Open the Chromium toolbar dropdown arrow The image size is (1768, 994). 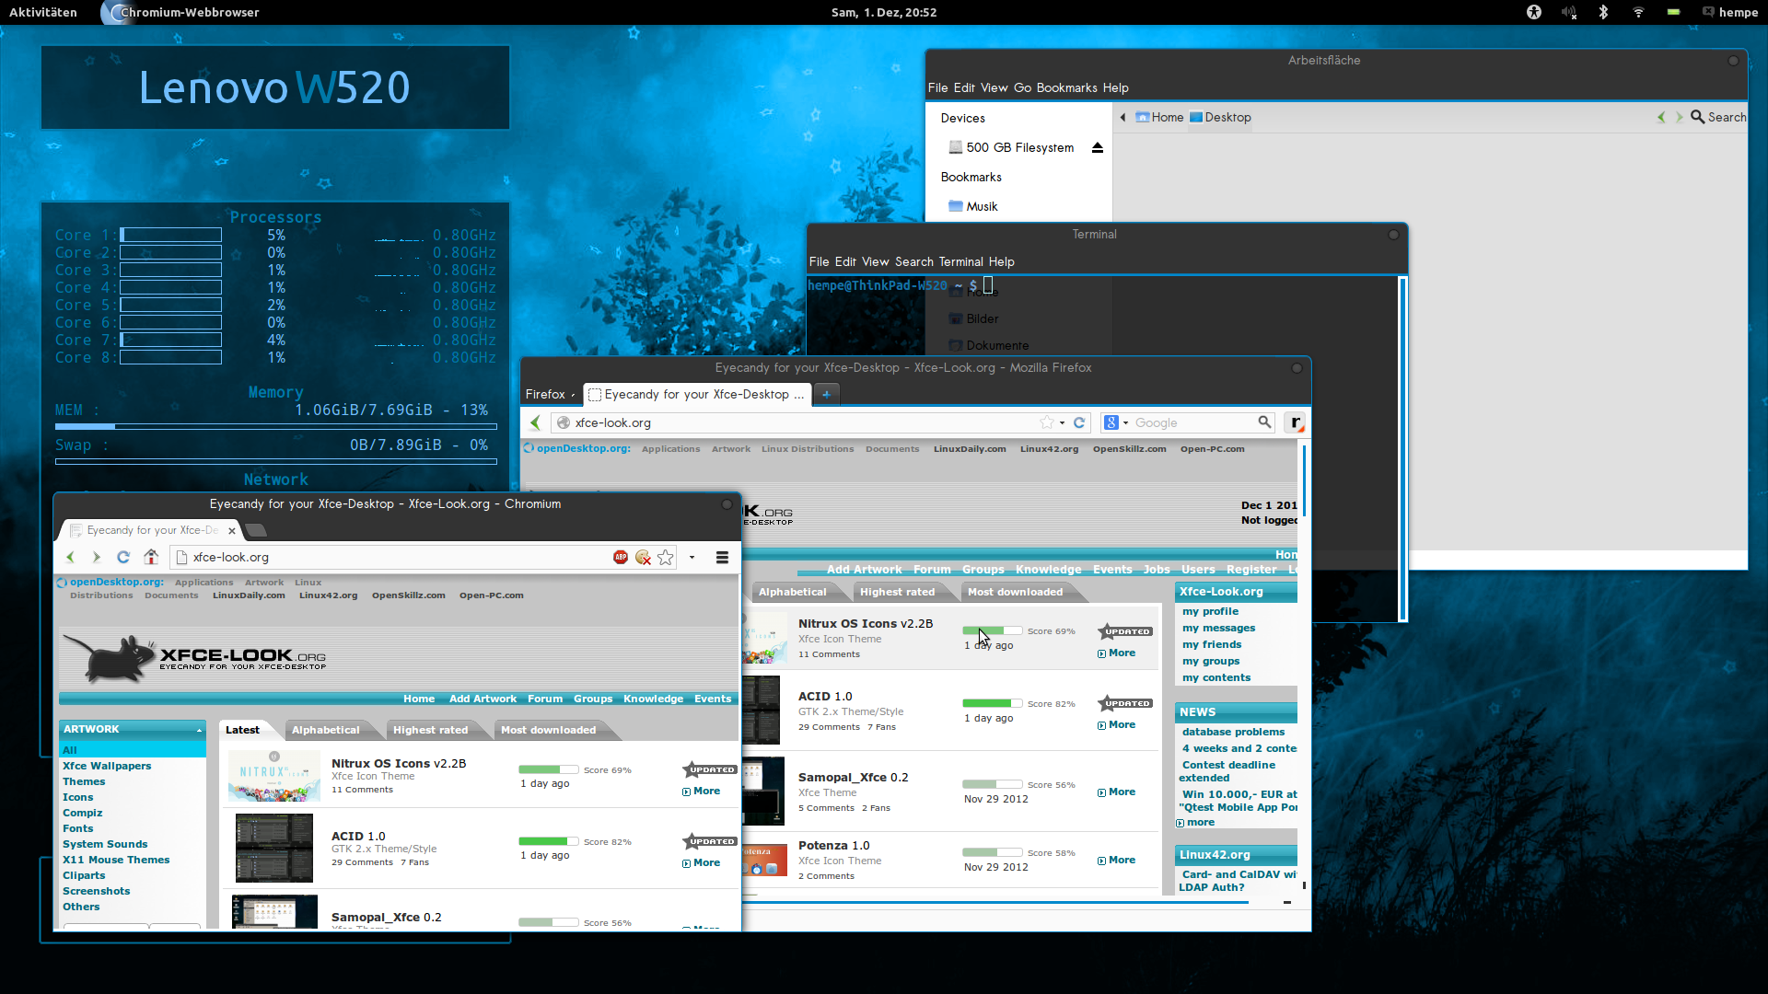[x=692, y=557]
